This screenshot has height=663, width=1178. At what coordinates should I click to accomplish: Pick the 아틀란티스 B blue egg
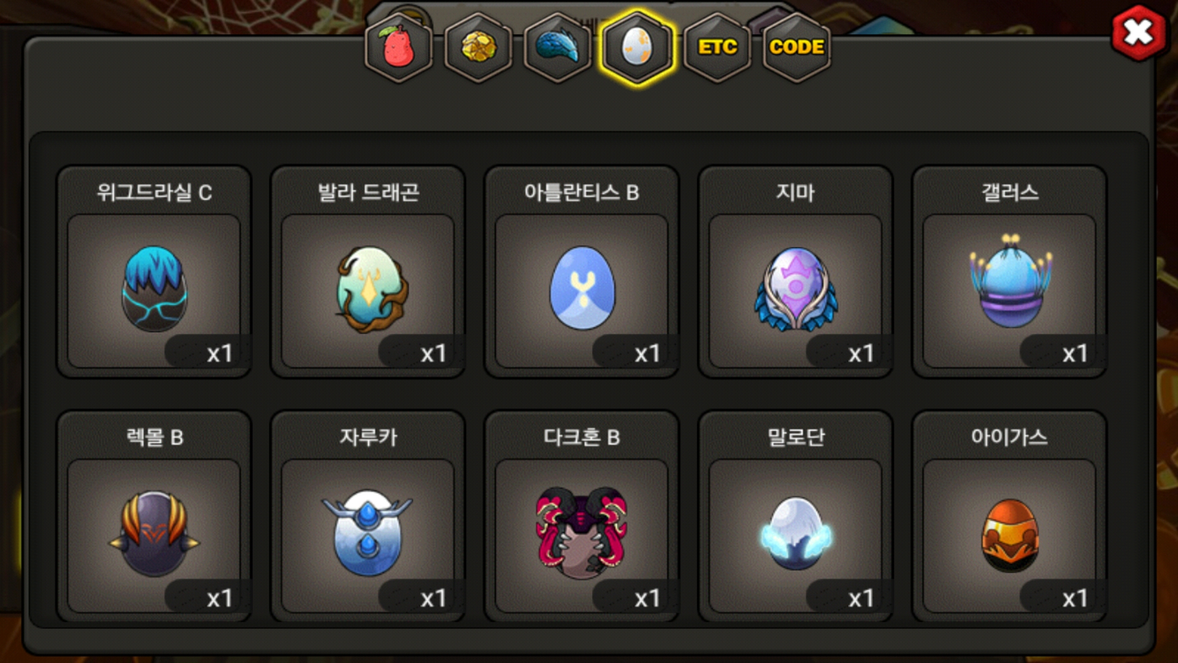[582, 289]
